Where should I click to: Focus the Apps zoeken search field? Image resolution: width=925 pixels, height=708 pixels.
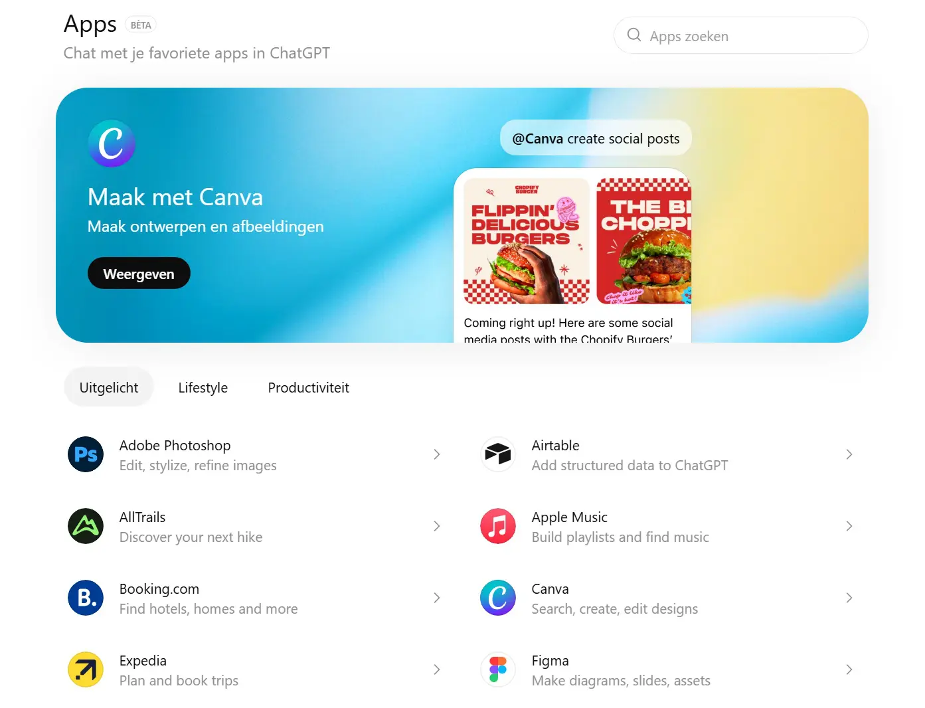[741, 35]
